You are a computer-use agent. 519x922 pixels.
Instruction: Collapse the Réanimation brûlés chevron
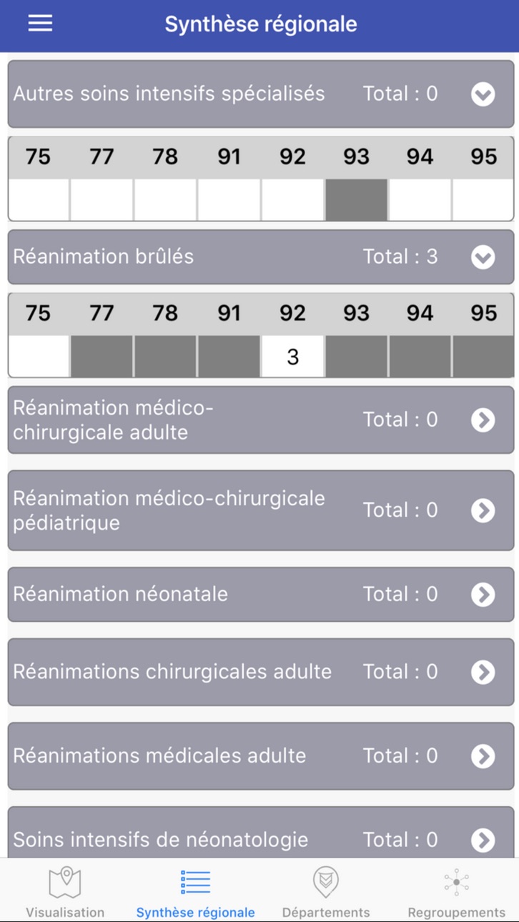pos(483,257)
